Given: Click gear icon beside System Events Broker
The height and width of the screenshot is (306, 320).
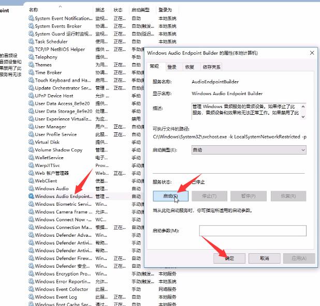Looking at the screenshot, I should pyautogui.click(x=31, y=26).
